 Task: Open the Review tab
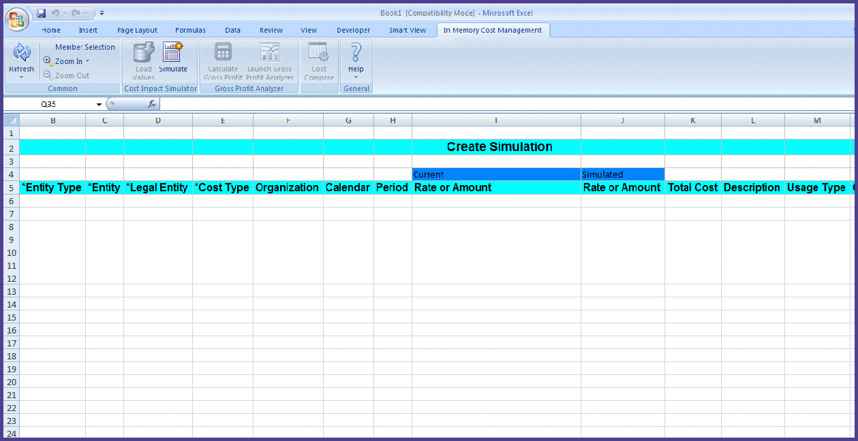click(271, 30)
